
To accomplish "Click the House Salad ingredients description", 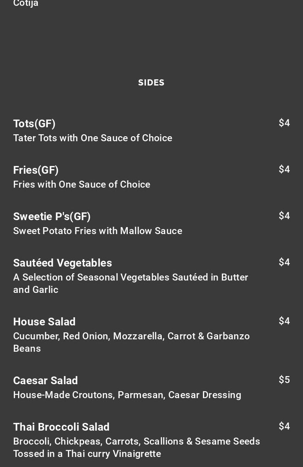I will [x=131, y=342].
